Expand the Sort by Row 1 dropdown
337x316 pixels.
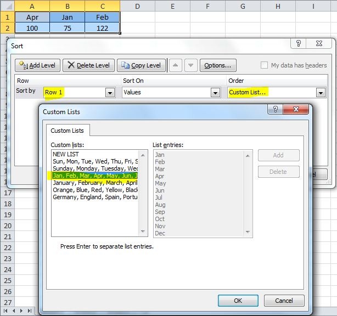(x=110, y=93)
